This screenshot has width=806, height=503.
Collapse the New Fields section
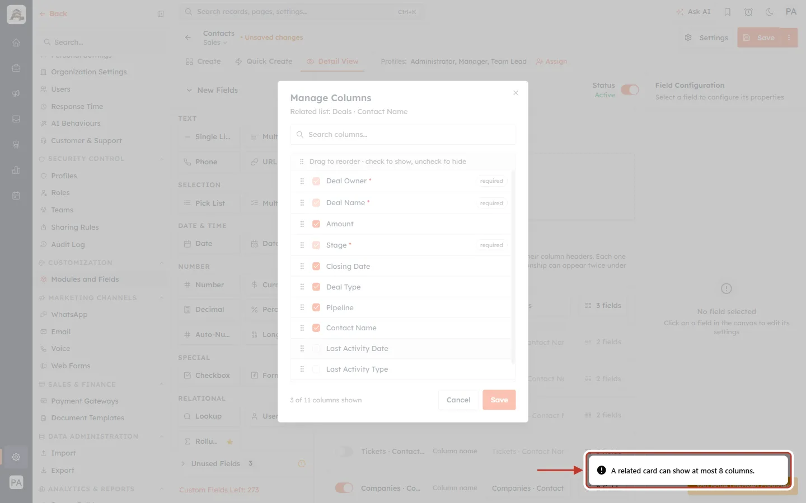tap(189, 90)
